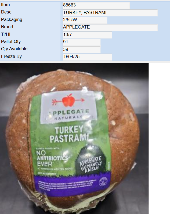Click the Pallet Qty field with 91
Image resolution: width=170 pixels, height=214 pixels.
point(82,42)
